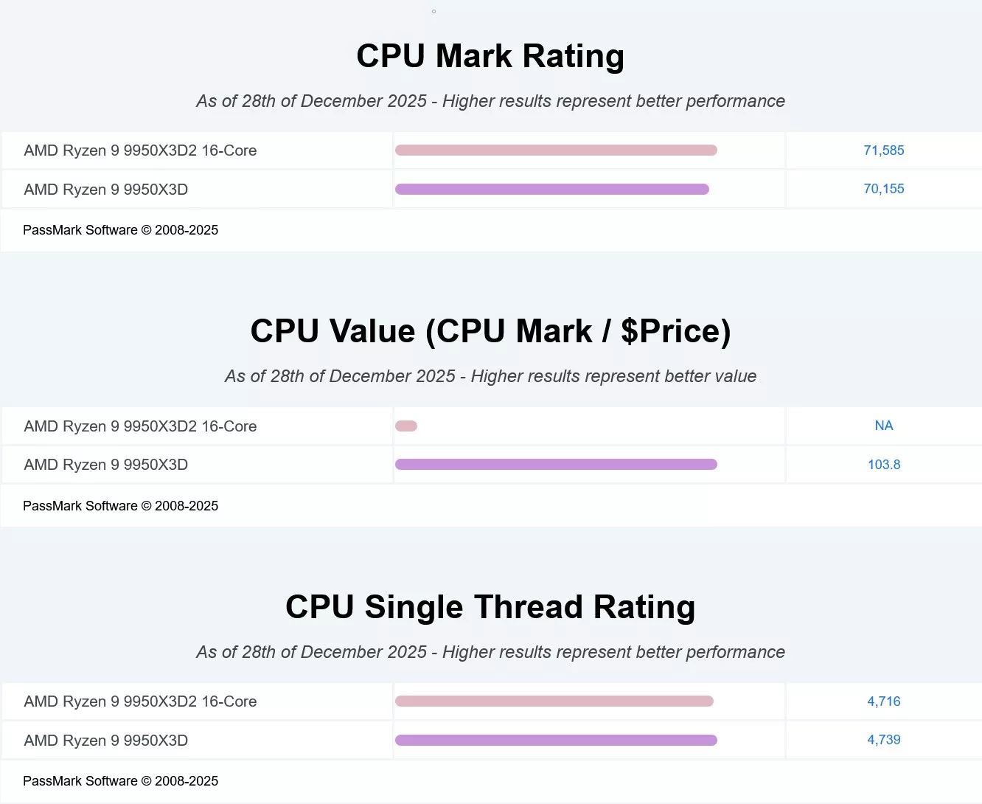Image resolution: width=982 pixels, height=804 pixels.
Task: Click the 4,716 single thread score
Action: click(x=883, y=701)
